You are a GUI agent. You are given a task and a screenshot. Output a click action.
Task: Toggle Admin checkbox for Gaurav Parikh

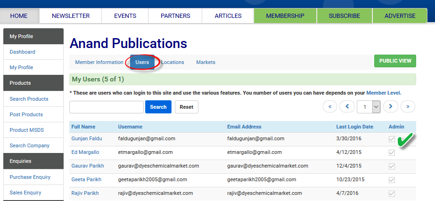(392, 166)
